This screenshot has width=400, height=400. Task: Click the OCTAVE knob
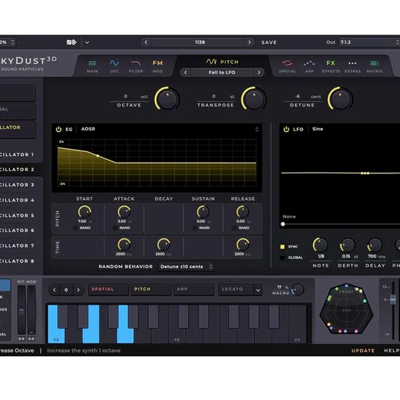coord(167,99)
